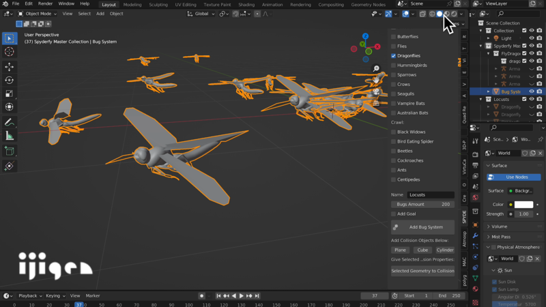Toggle X-ray view icon

pyautogui.click(x=422, y=14)
